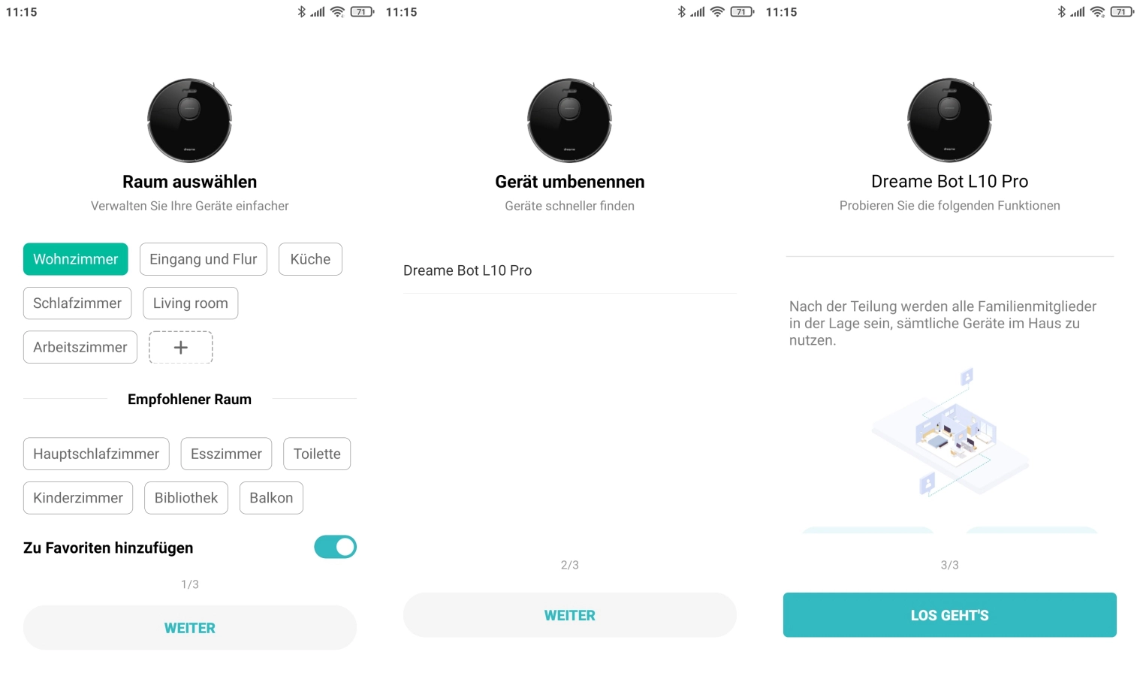Select the Living room chip
This screenshot has height=676, width=1140.
190,303
